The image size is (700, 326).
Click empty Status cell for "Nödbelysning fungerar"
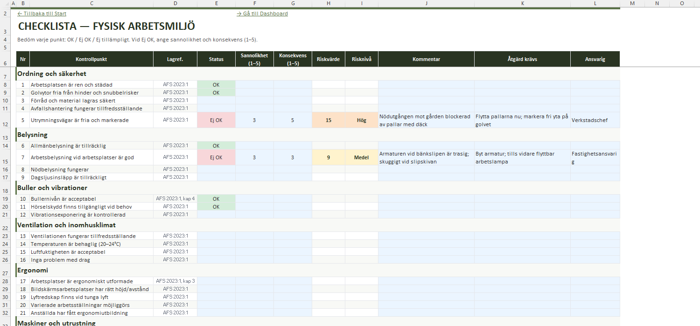pyautogui.click(x=216, y=170)
